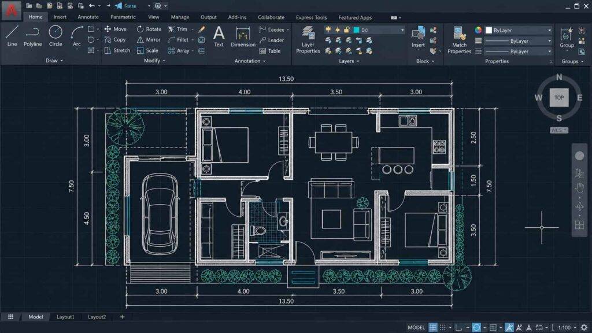This screenshot has width=592, height=333.
Task: Select the Arc tool
Action: click(77, 36)
